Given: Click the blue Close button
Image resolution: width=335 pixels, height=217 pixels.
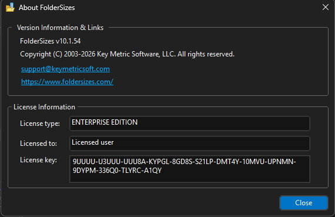Looking at the screenshot, I should click(x=304, y=203).
